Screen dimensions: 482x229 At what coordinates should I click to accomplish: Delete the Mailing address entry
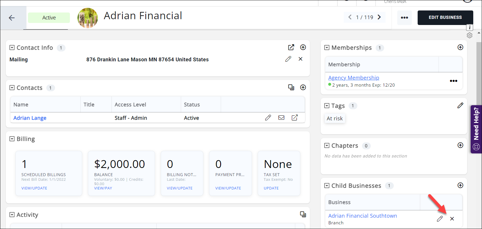click(x=301, y=59)
